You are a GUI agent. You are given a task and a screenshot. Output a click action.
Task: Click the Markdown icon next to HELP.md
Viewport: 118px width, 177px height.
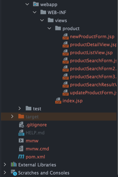click(x=21, y=133)
